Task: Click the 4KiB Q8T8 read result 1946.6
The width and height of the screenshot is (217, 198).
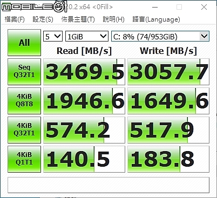Action: click(84, 101)
